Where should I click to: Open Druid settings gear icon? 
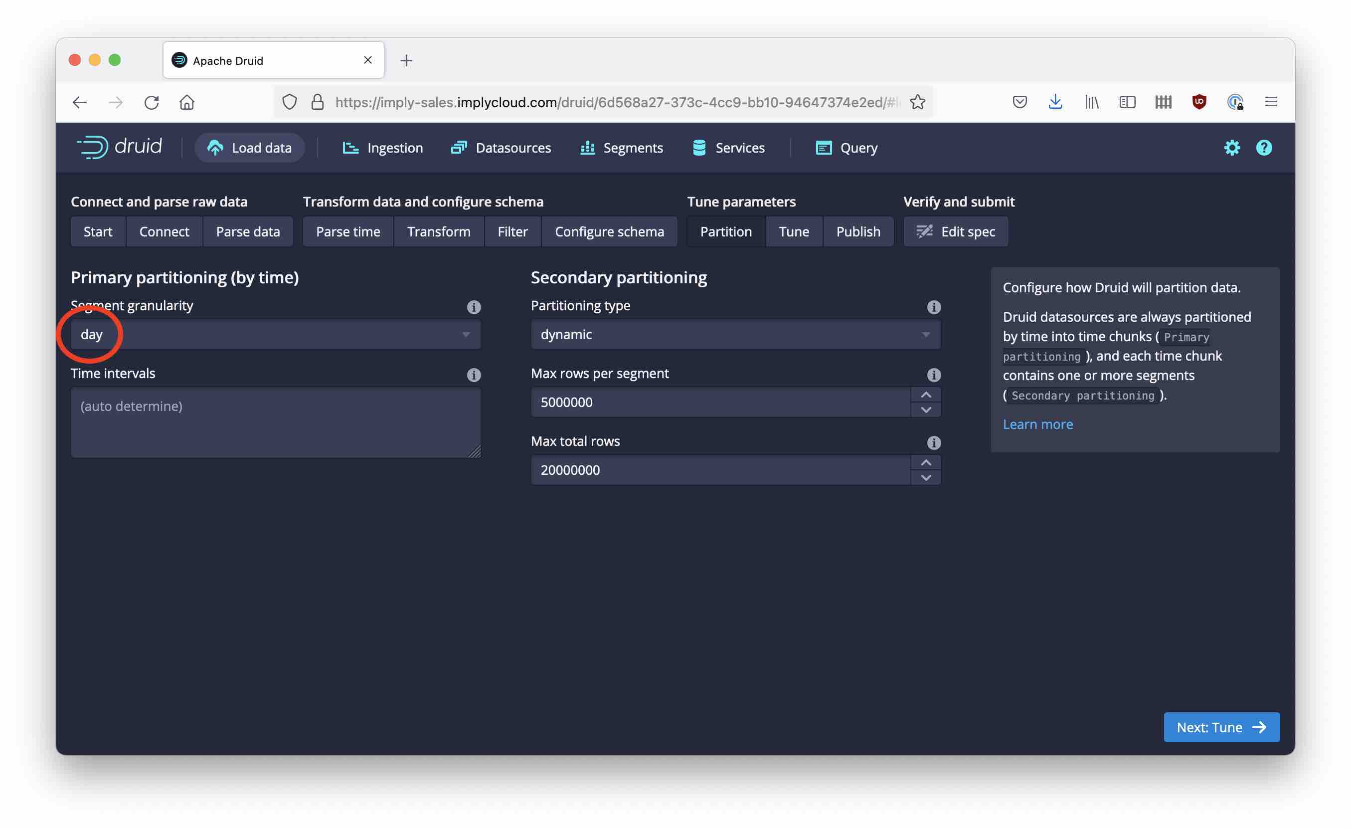(x=1231, y=148)
